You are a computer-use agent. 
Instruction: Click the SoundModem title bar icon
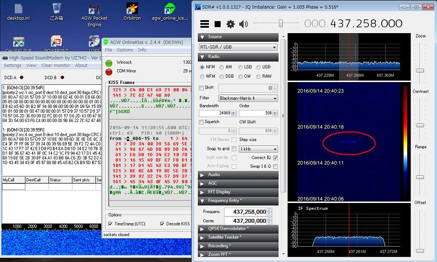point(5,58)
